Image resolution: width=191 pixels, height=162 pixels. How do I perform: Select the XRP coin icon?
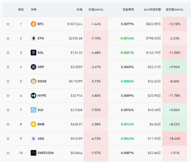click(33, 67)
